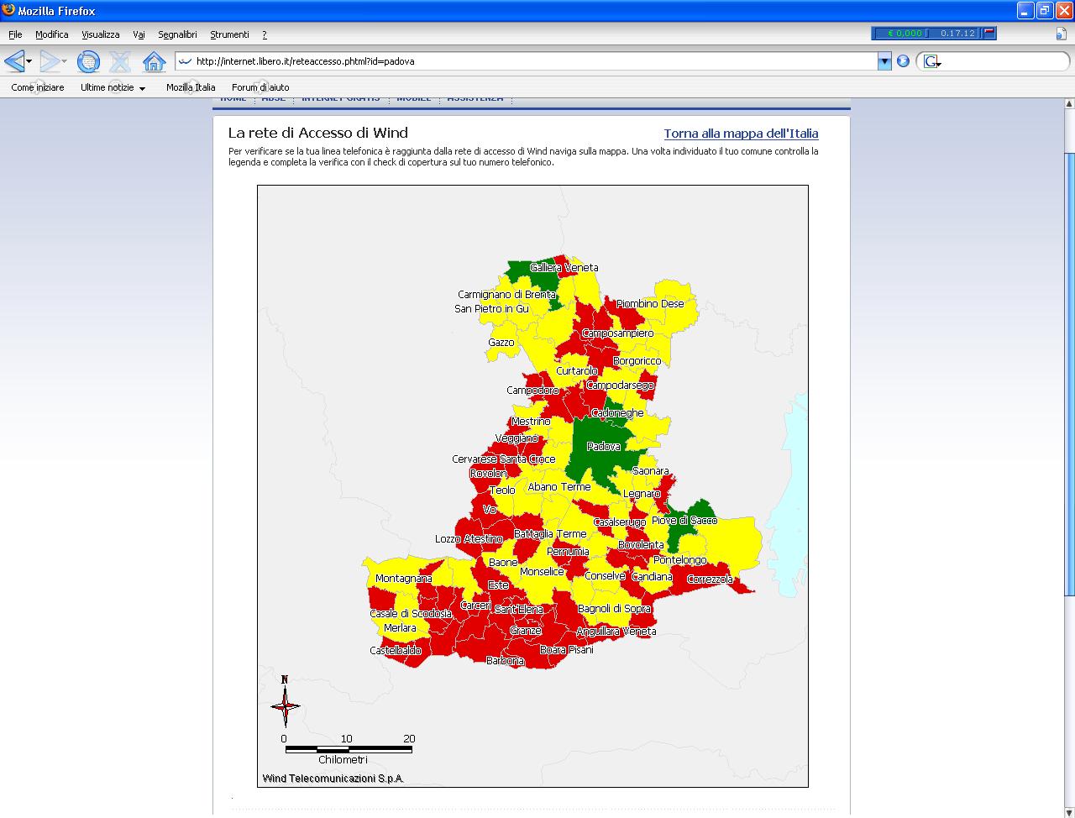This screenshot has height=818, width=1075.
Task: Click the vertical scrollbar thumb
Action: (x=1069, y=374)
